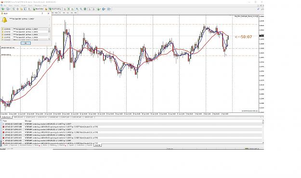This screenshot has height=178, width=301.
Task: Click the H1 timeframe button above chart
Action: point(60,13)
